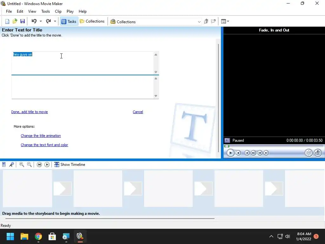325x244 pixels.
Task: Open the View menu
Action: [x=32, y=11]
